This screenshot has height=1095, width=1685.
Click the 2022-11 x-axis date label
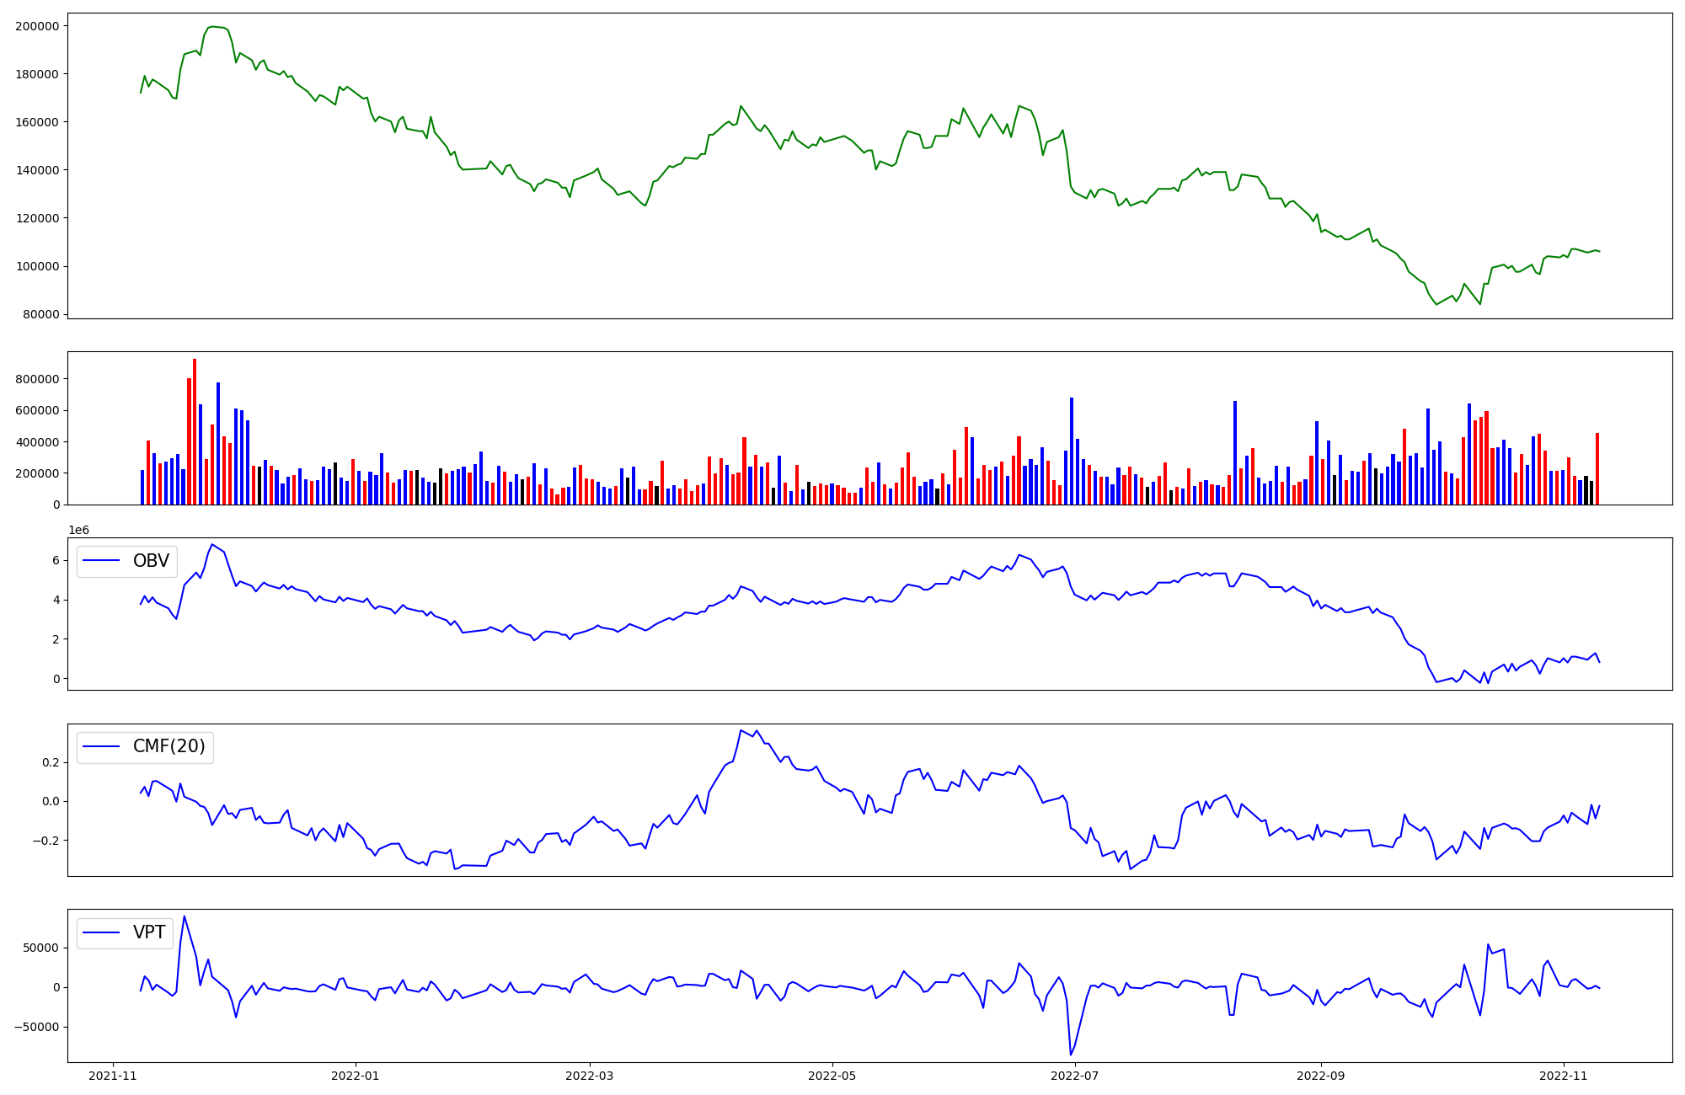1564,1076
